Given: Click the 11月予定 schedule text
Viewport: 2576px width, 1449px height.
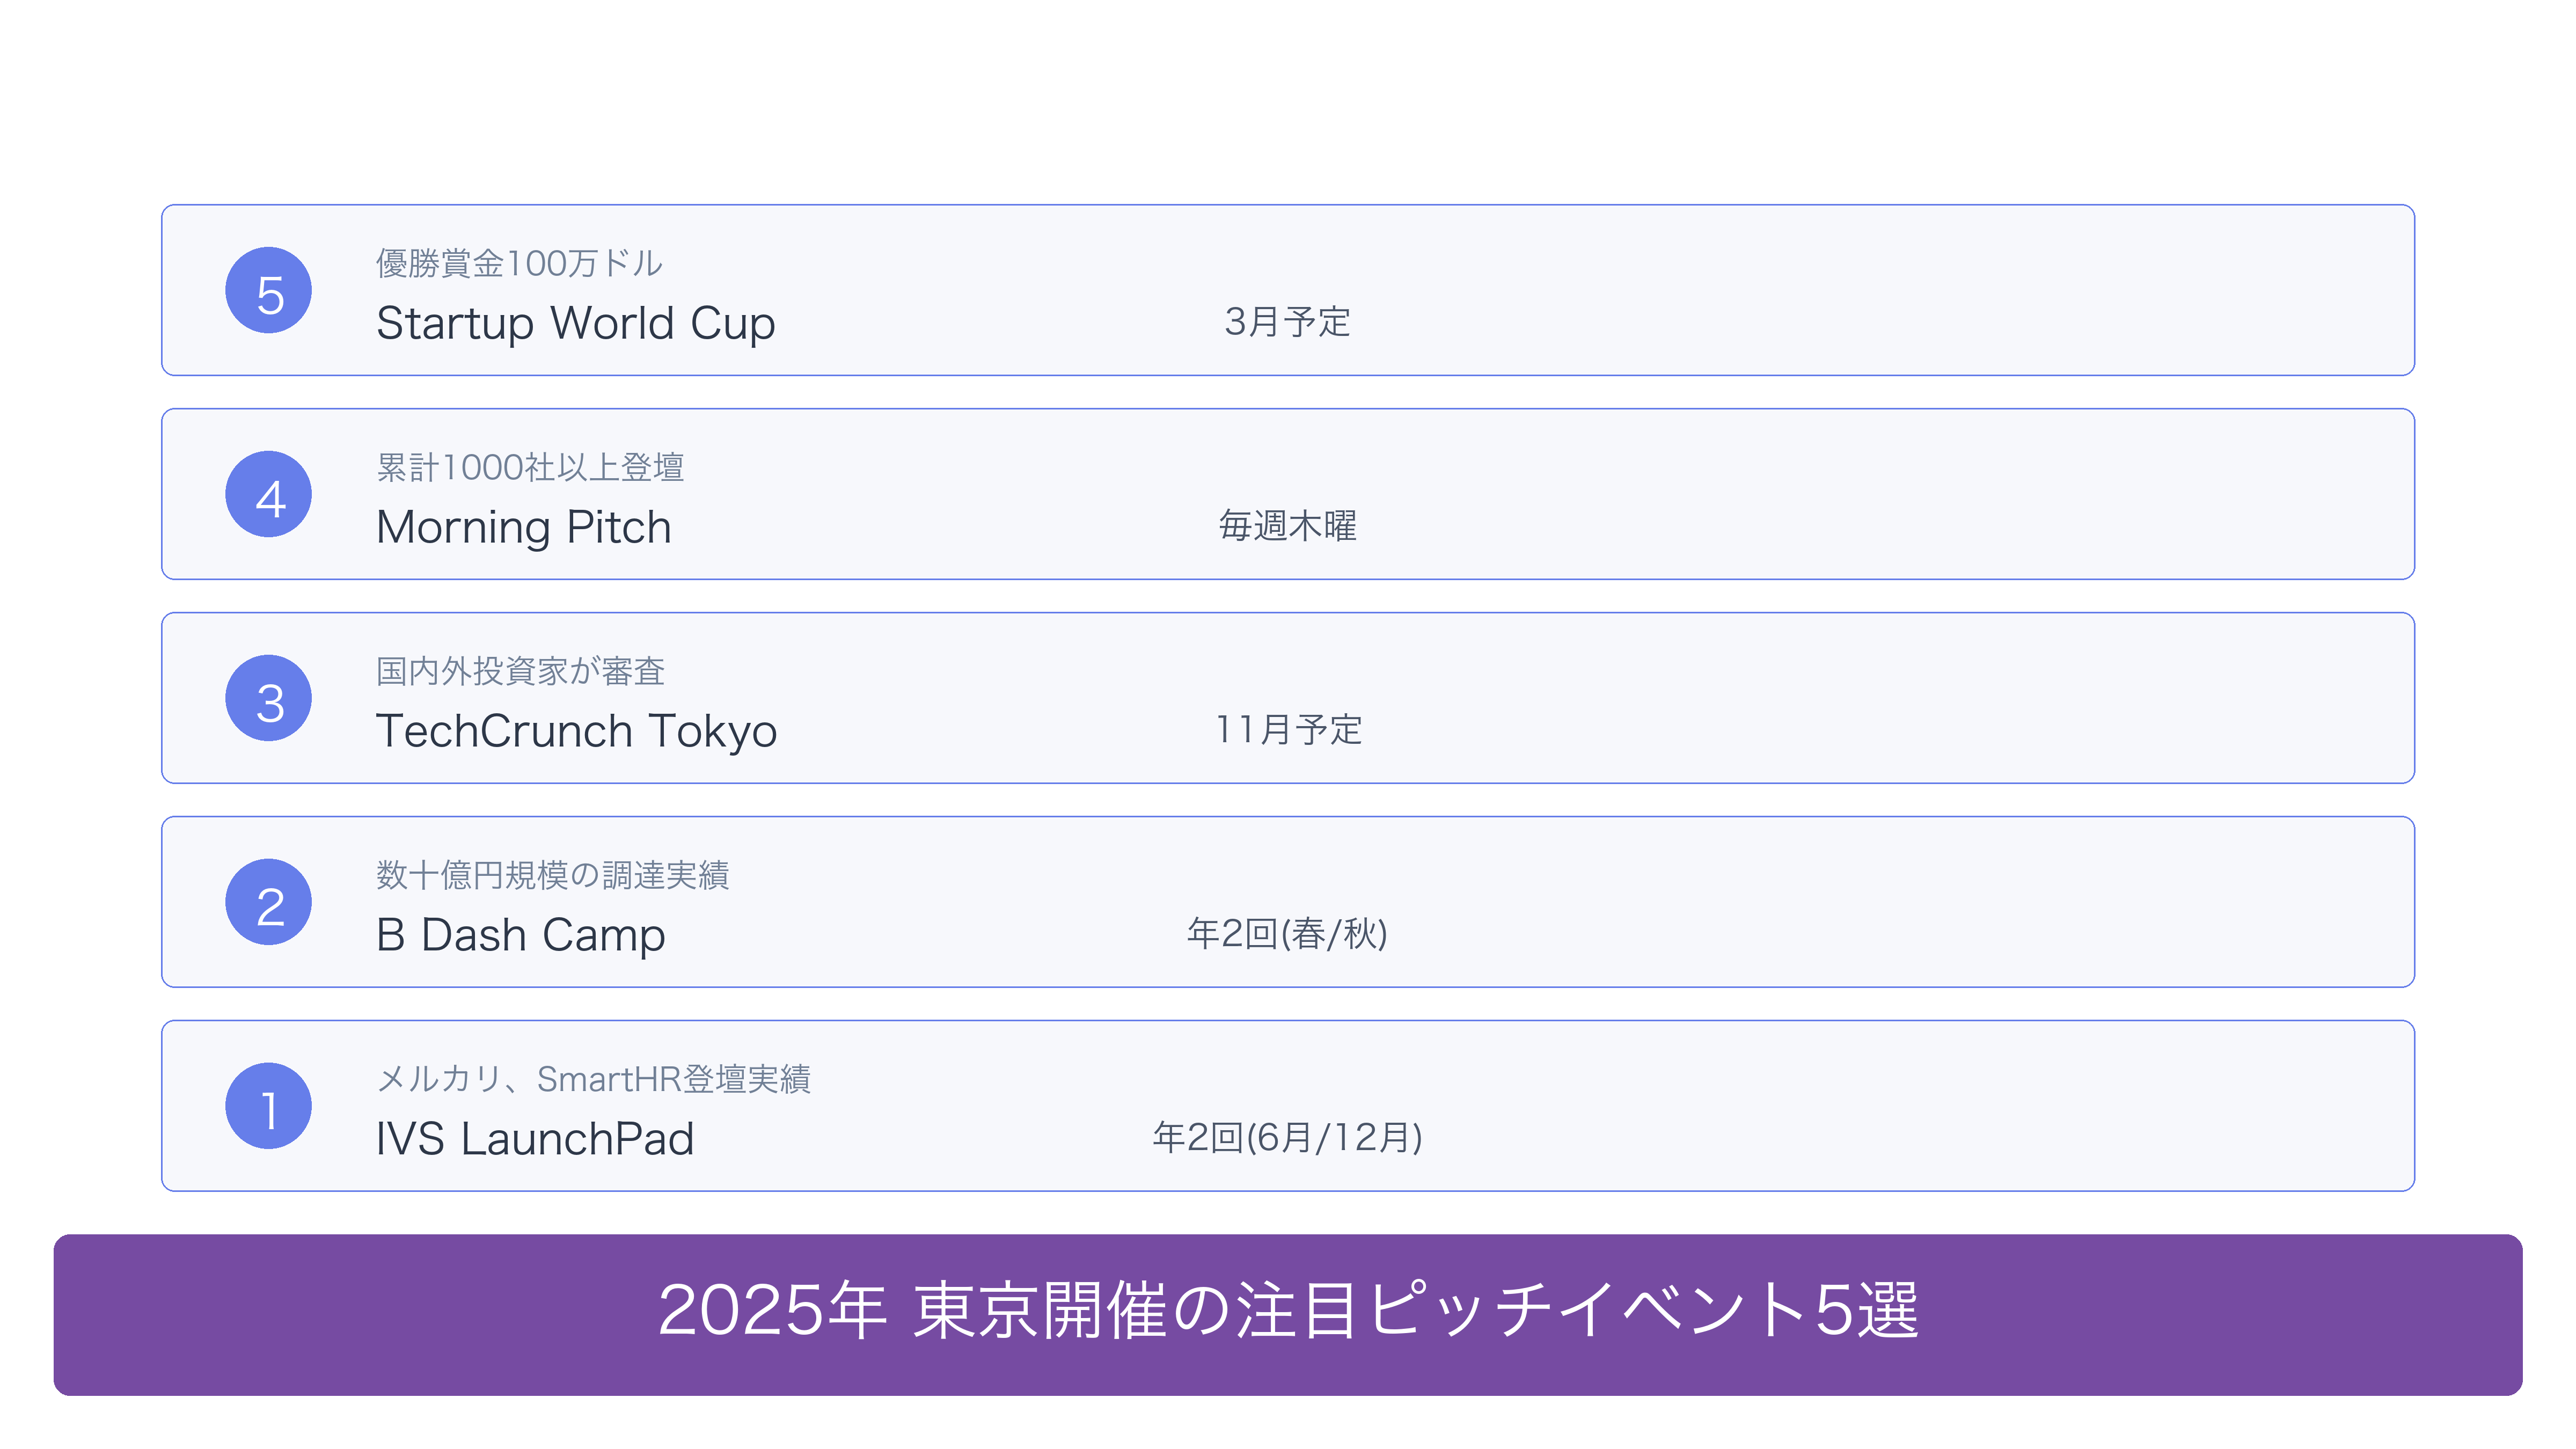Looking at the screenshot, I should (x=1287, y=730).
